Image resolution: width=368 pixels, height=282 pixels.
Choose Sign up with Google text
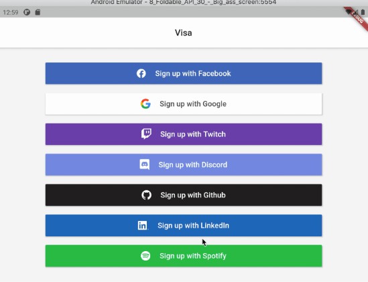(x=193, y=104)
